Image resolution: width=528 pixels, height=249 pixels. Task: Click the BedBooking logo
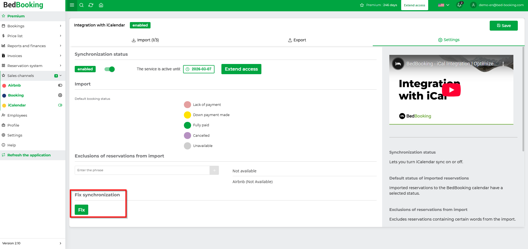(x=23, y=5)
